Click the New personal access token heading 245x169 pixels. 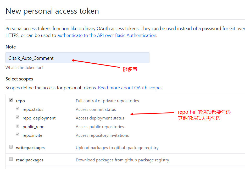coord(52,11)
